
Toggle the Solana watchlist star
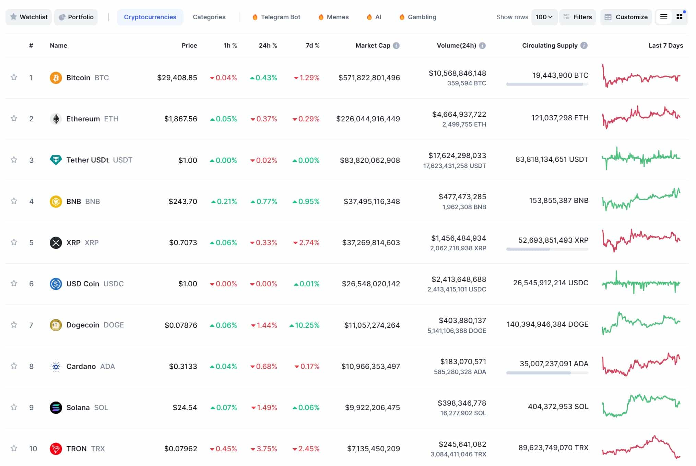click(14, 407)
